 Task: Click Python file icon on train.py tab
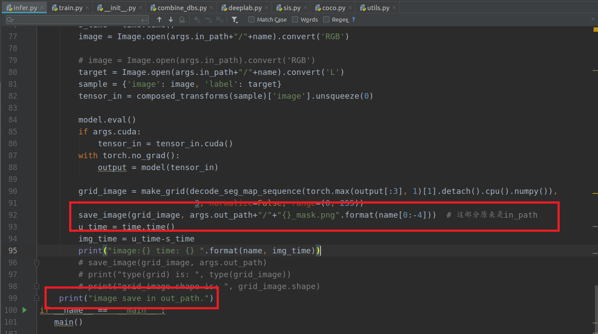point(55,8)
